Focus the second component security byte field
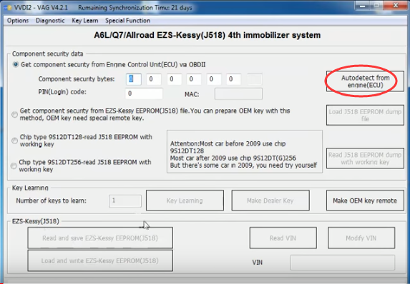The width and height of the screenshot is (410, 284). [x=154, y=79]
